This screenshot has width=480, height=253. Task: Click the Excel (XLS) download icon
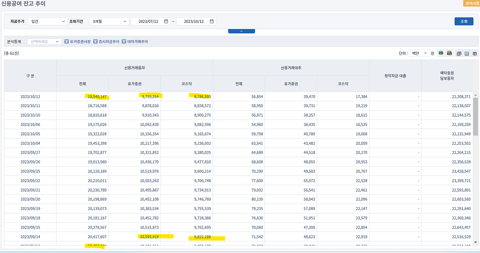tap(449, 53)
